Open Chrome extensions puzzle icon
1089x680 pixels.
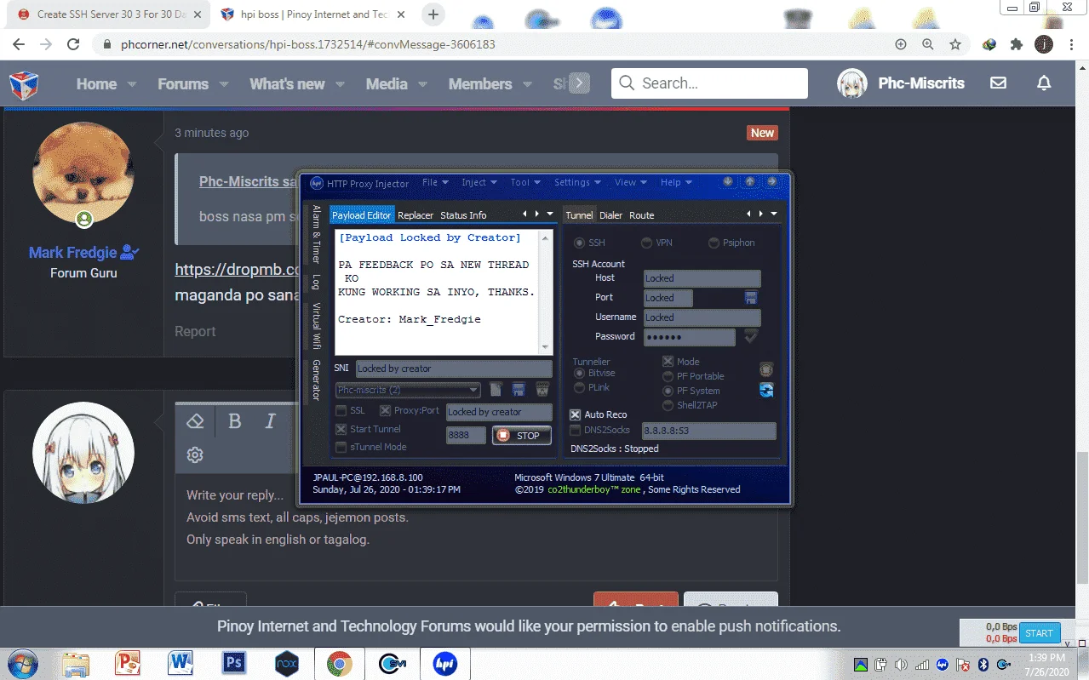(1016, 44)
